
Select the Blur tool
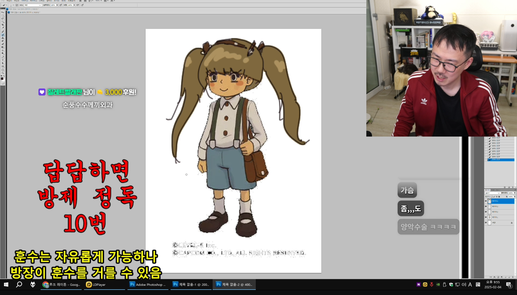click(x=3, y=50)
